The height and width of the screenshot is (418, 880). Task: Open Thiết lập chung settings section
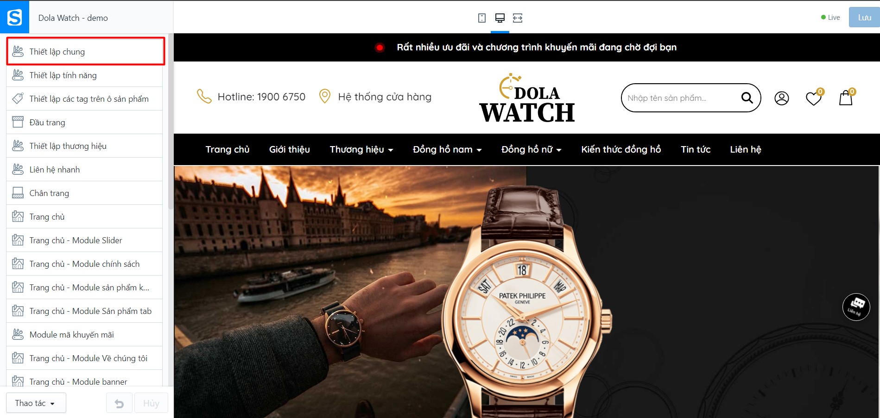coord(85,51)
